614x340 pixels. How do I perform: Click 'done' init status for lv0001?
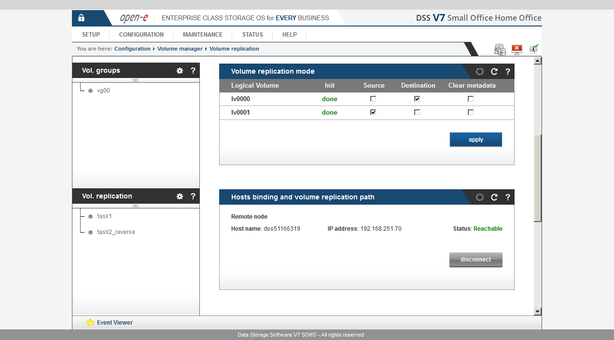tap(330, 112)
